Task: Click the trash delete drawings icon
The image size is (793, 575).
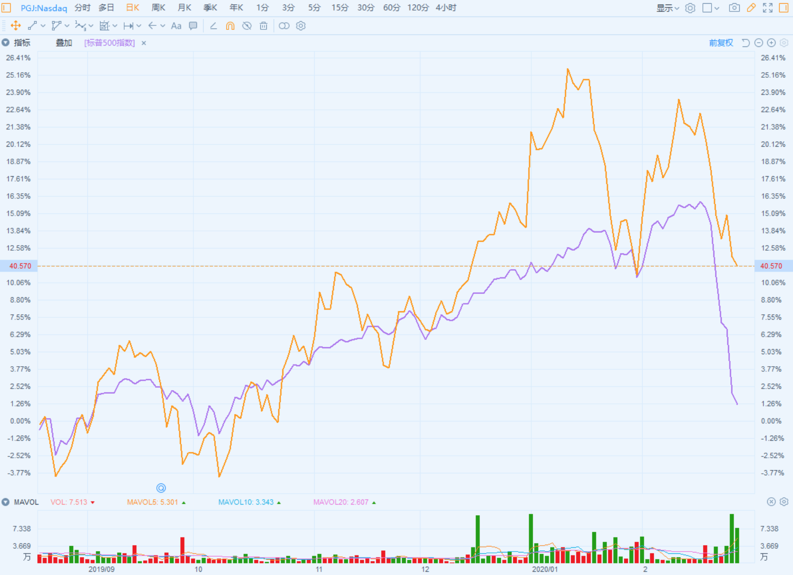Action: [x=264, y=26]
